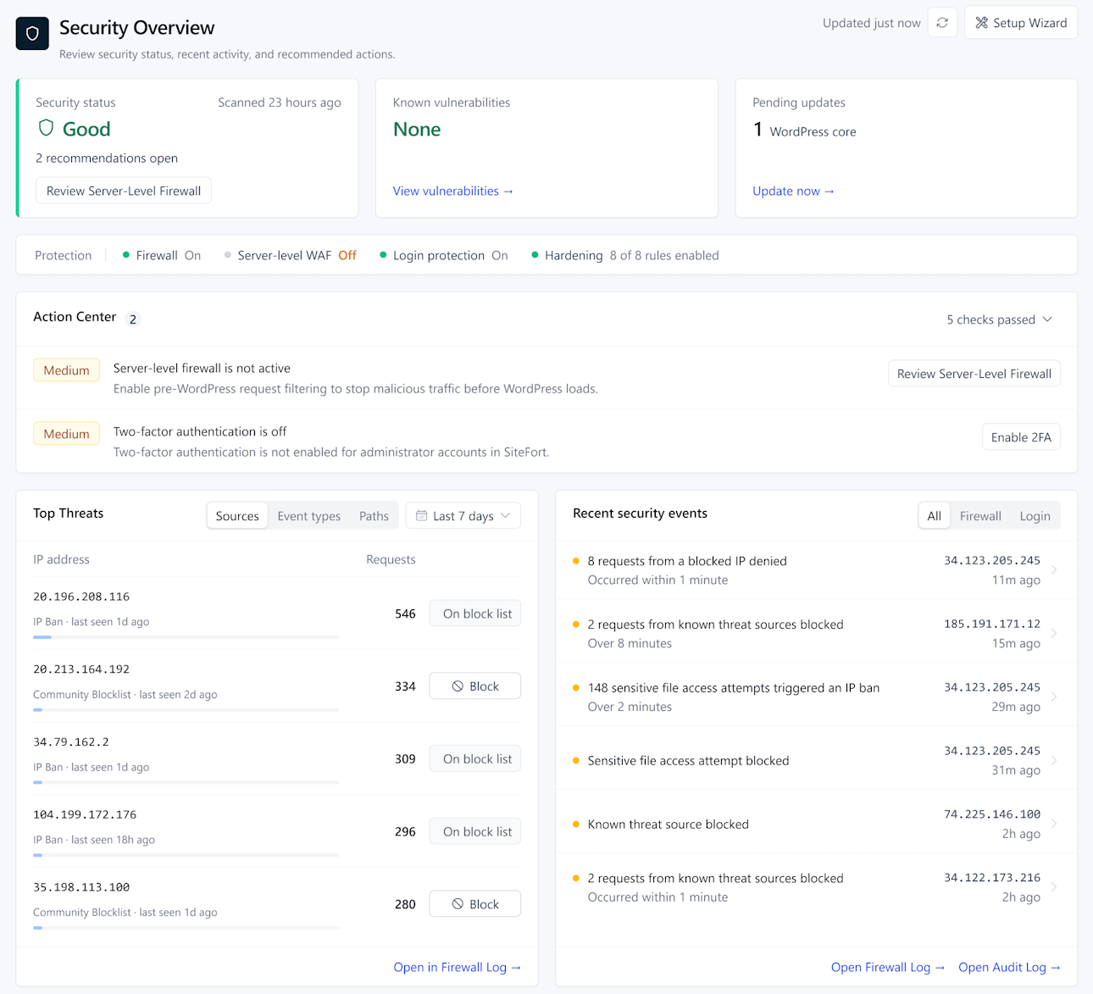This screenshot has height=994, width=1093.
Task: Click Review Server-Level Firewall in the Security status card
Action: tap(124, 191)
